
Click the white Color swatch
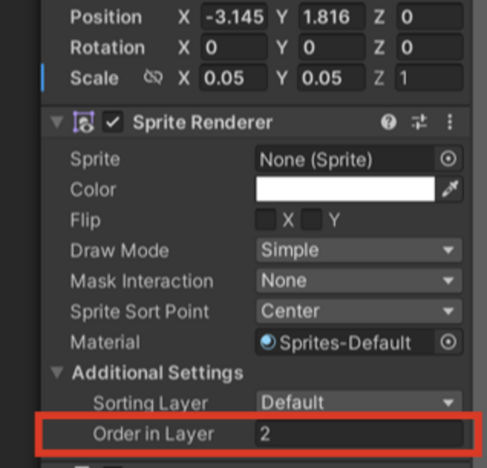(345, 189)
